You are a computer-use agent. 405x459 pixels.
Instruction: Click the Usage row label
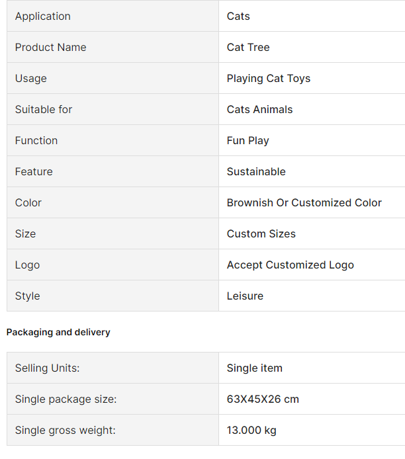[x=31, y=78]
